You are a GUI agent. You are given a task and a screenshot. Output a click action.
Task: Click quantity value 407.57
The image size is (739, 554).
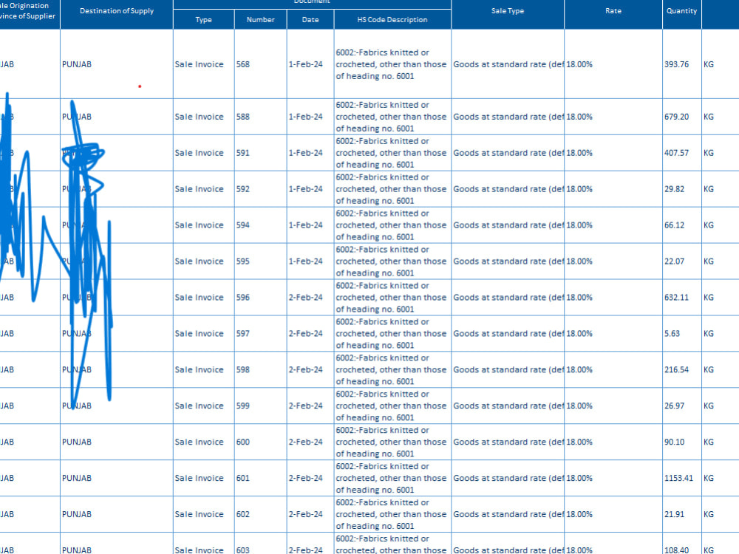(676, 153)
